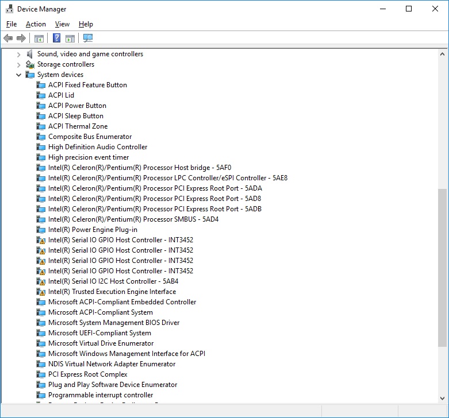Maximize the Device Manager window
Image resolution: width=449 pixels, height=418 pixels.
pos(409,9)
